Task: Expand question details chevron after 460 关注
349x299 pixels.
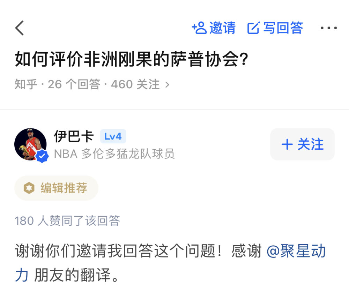Action: pyautogui.click(x=167, y=84)
